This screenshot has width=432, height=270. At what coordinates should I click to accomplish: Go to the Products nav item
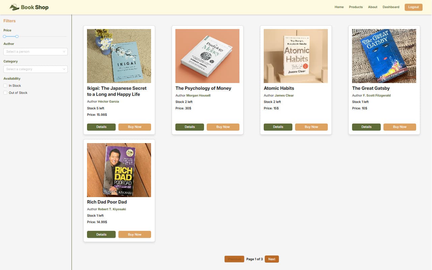click(x=356, y=7)
